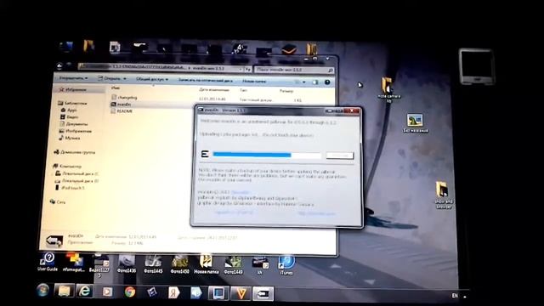Open the evad3rs Twitter link in evasi0n

(241, 192)
